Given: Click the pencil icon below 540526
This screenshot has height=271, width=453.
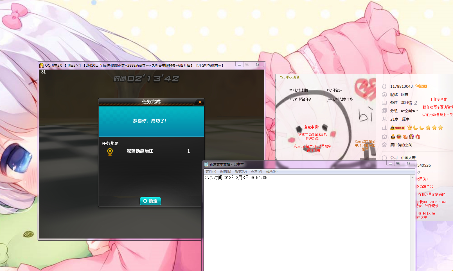Looking at the screenshot, I should click(x=419, y=172).
